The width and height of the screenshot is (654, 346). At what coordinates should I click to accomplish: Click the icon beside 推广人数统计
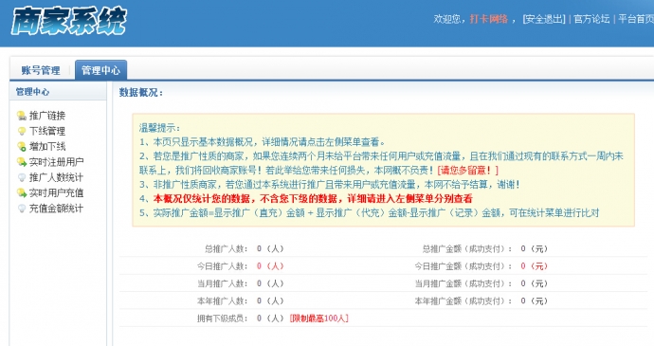click(x=22, y=177)
